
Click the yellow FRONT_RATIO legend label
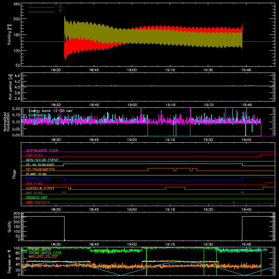[40, 249]
